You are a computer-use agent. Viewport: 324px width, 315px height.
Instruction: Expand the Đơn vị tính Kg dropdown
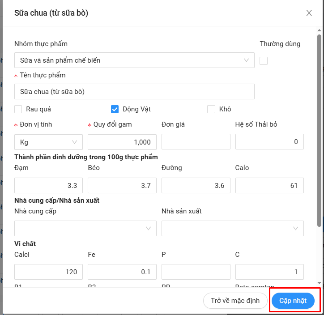tap(48, 142)
